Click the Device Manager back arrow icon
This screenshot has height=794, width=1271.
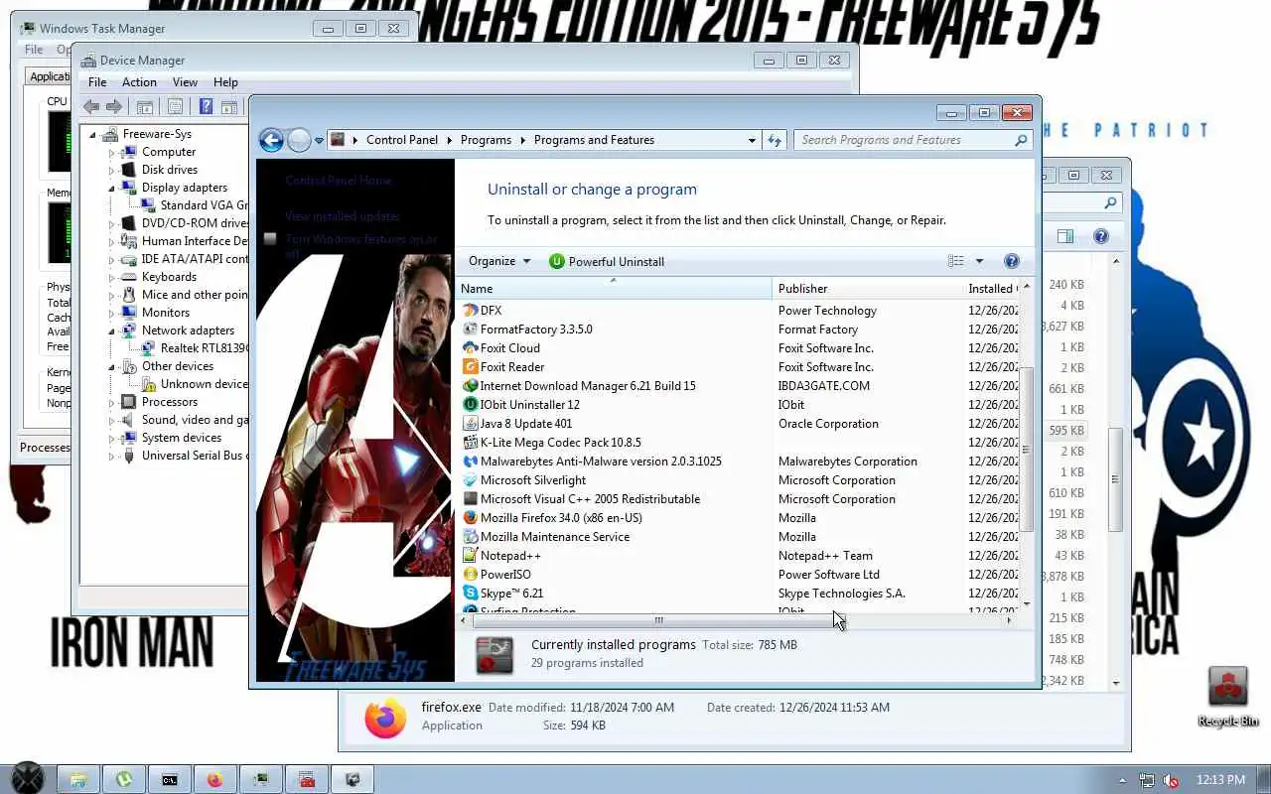[x=91, y=106]
